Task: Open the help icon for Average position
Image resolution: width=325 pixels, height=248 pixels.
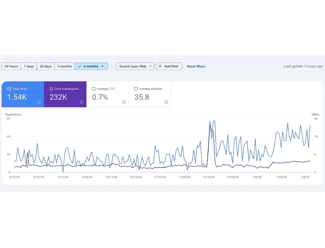Action: pyautogui.click(x=166, y=102)
